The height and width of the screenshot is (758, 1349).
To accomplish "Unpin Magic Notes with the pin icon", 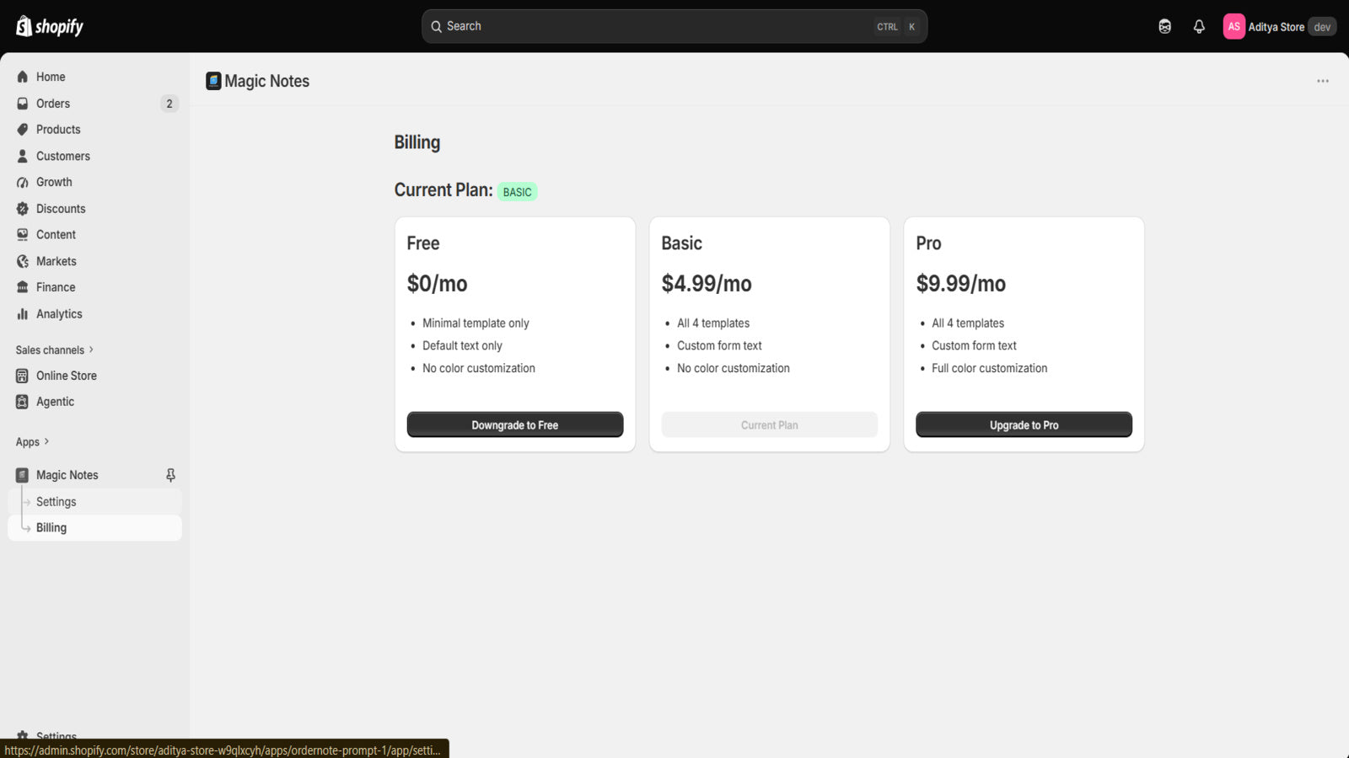I will point(170,475).
